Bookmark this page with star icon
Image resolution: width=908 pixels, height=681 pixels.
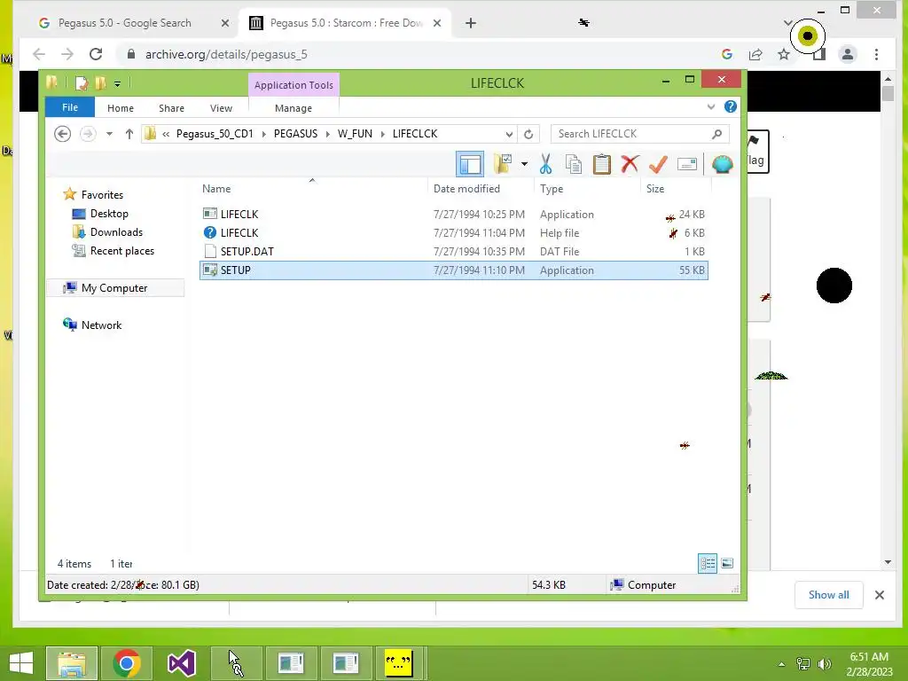coord(784,54)
